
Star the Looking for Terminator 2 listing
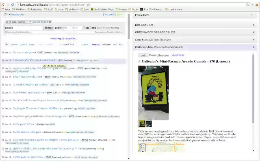click(x=3, y=108)
